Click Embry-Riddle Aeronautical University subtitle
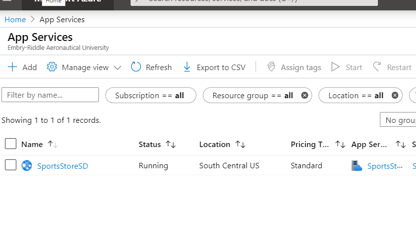Screen dimensions: 416x225 pyautogui.click(x=58, y=48)
